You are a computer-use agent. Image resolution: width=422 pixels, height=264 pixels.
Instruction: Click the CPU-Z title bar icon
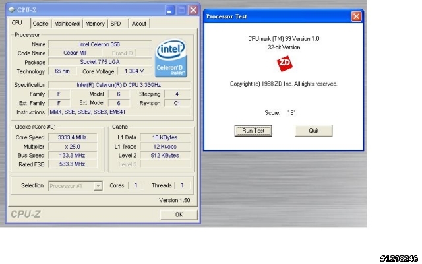tap(12, 10)
